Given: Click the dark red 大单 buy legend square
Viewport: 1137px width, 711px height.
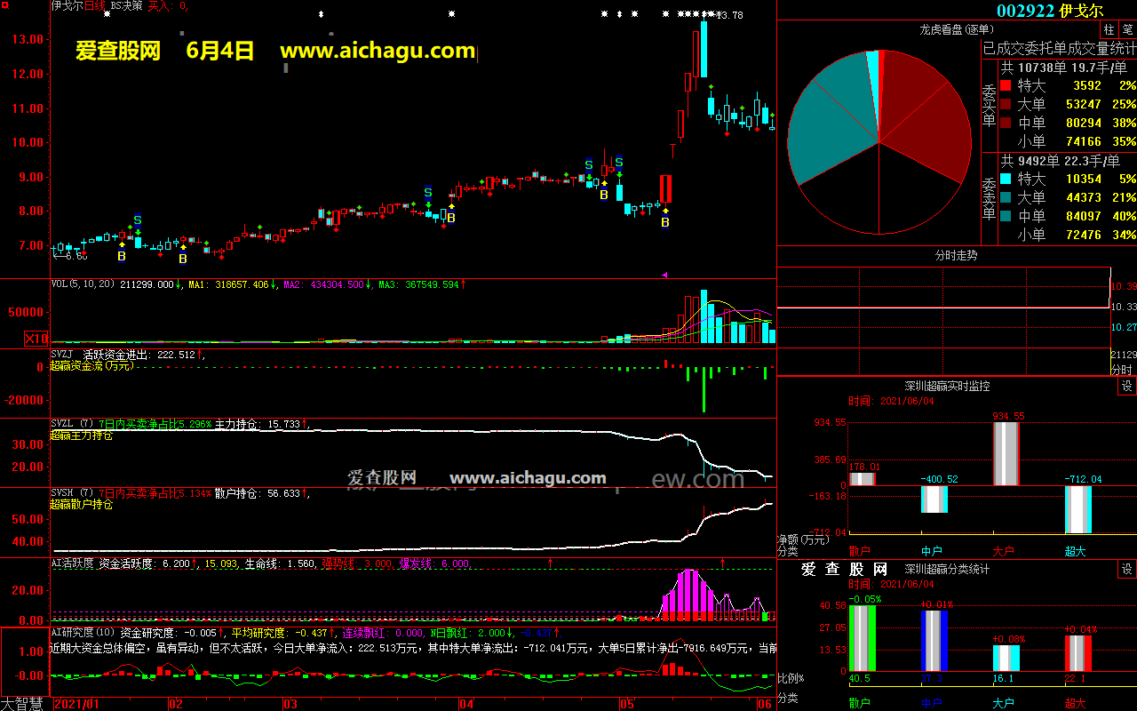Looking at the screenshot, I should click(1006, 104).
